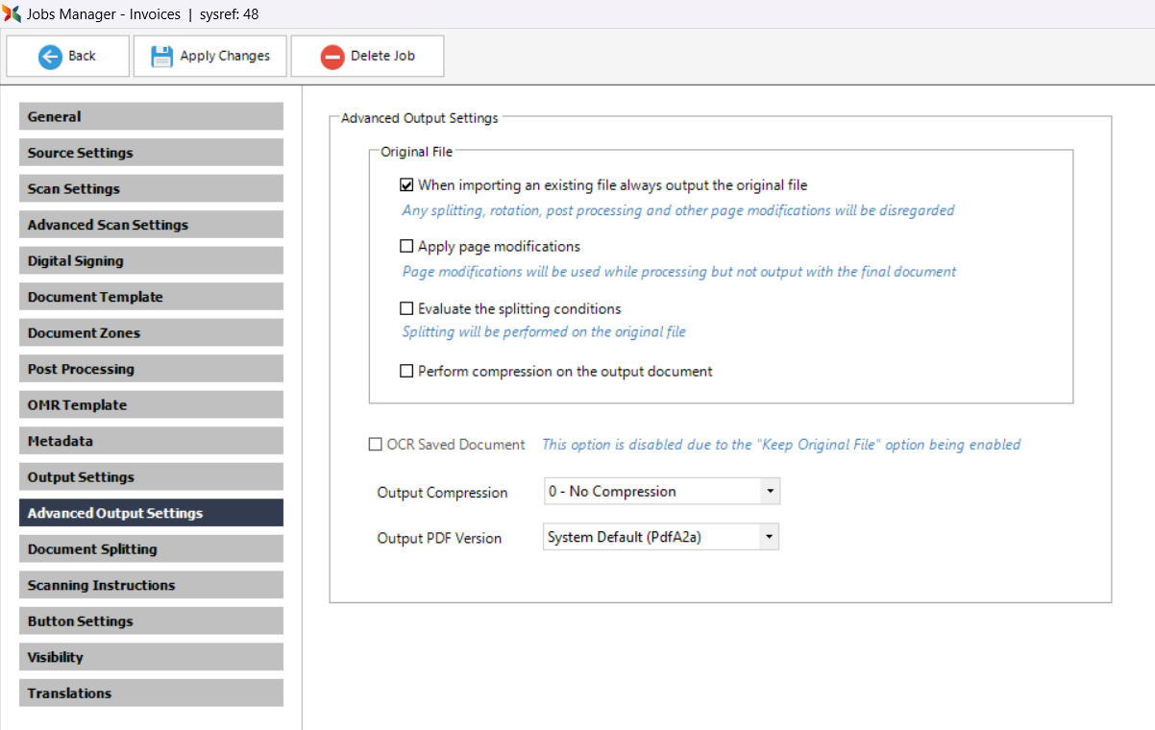This screenshot has width=1155, height=730.
Task: Click the red Delete Job icon
Action: [x=332, y=57]
